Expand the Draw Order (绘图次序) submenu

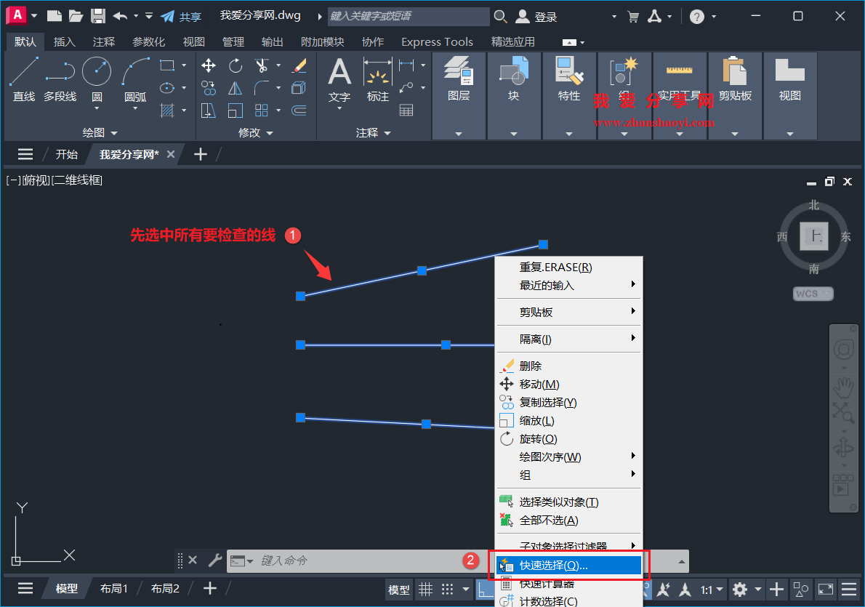(x=568, y=457)
